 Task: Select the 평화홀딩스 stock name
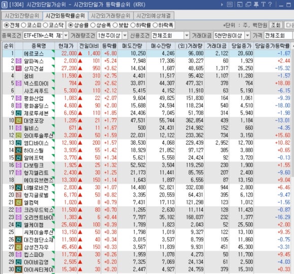coord(36,106)
